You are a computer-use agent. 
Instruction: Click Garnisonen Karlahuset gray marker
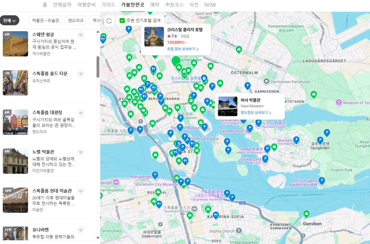(266, 81)
